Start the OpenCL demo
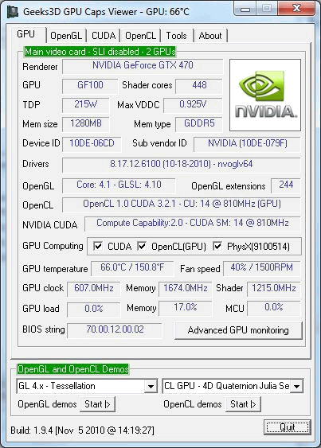The width and height of the screenshot is (321, 448). [243, 404]
